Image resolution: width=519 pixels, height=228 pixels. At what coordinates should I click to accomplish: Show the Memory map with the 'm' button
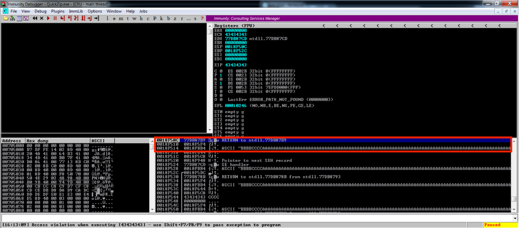121,18
